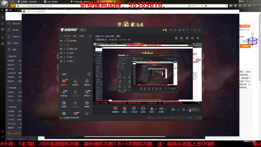
Task: Open the browser favorites star in the left sidebar
Action: (3, 17)
